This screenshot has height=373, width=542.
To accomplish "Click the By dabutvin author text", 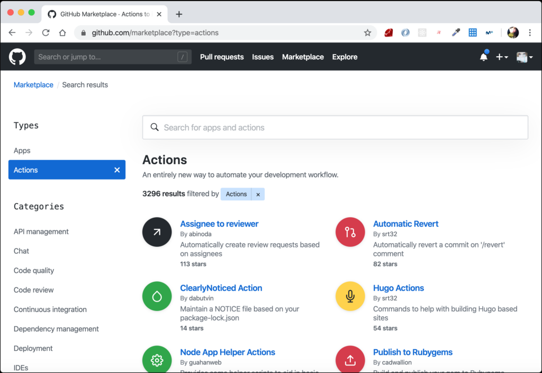I will click(197, 298).
